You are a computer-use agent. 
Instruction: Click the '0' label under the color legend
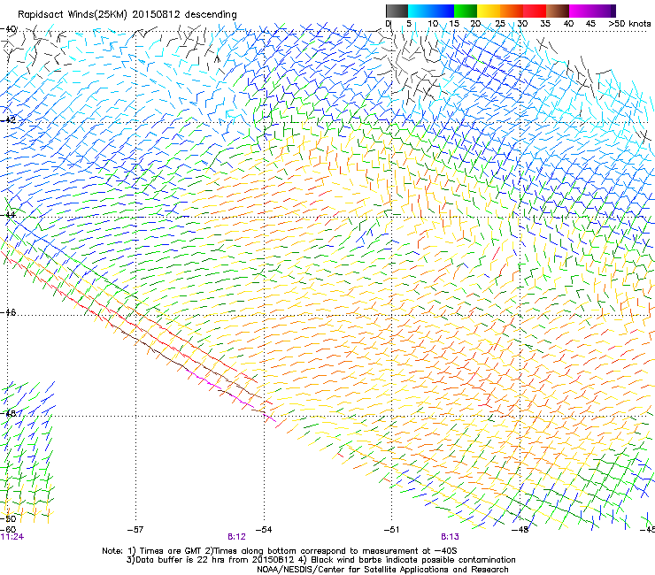click(389, 24)
